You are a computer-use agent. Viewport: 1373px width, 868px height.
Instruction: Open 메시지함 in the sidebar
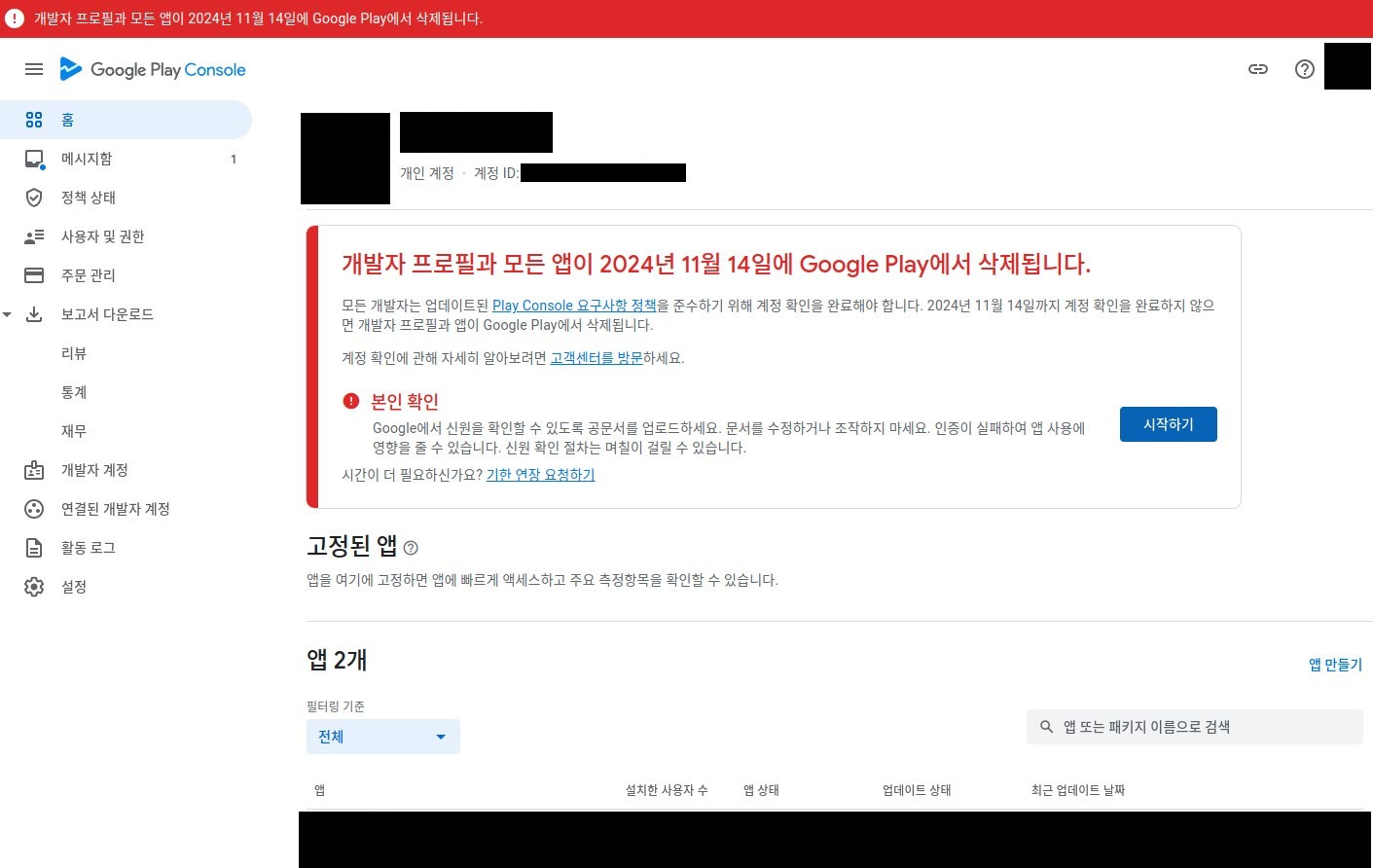(126, 159)
